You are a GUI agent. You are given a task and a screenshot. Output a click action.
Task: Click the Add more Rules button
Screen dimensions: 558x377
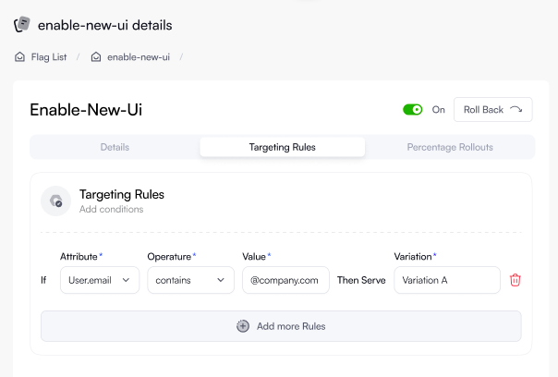pos(281,326)
